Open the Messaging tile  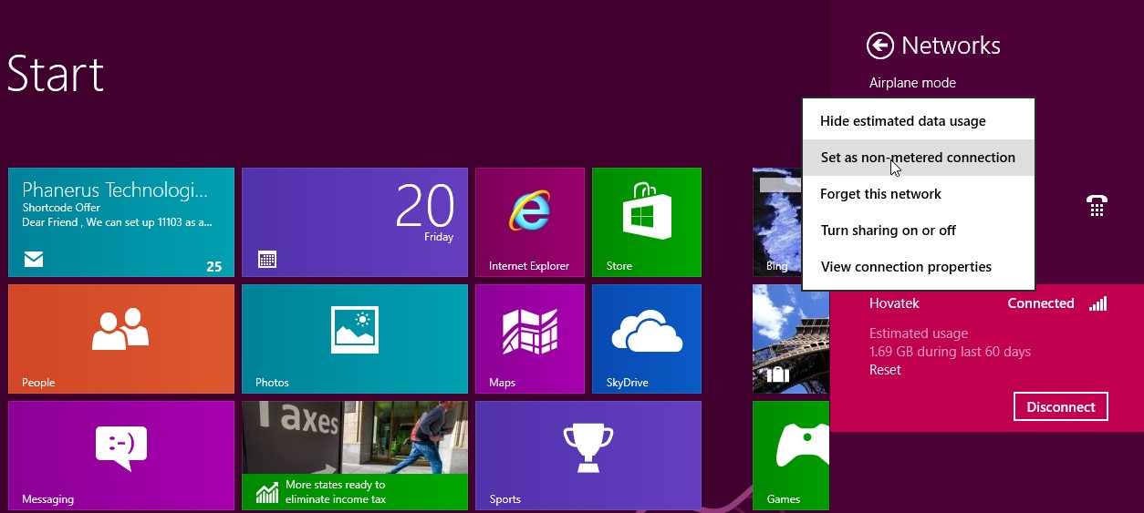[121, 456]
